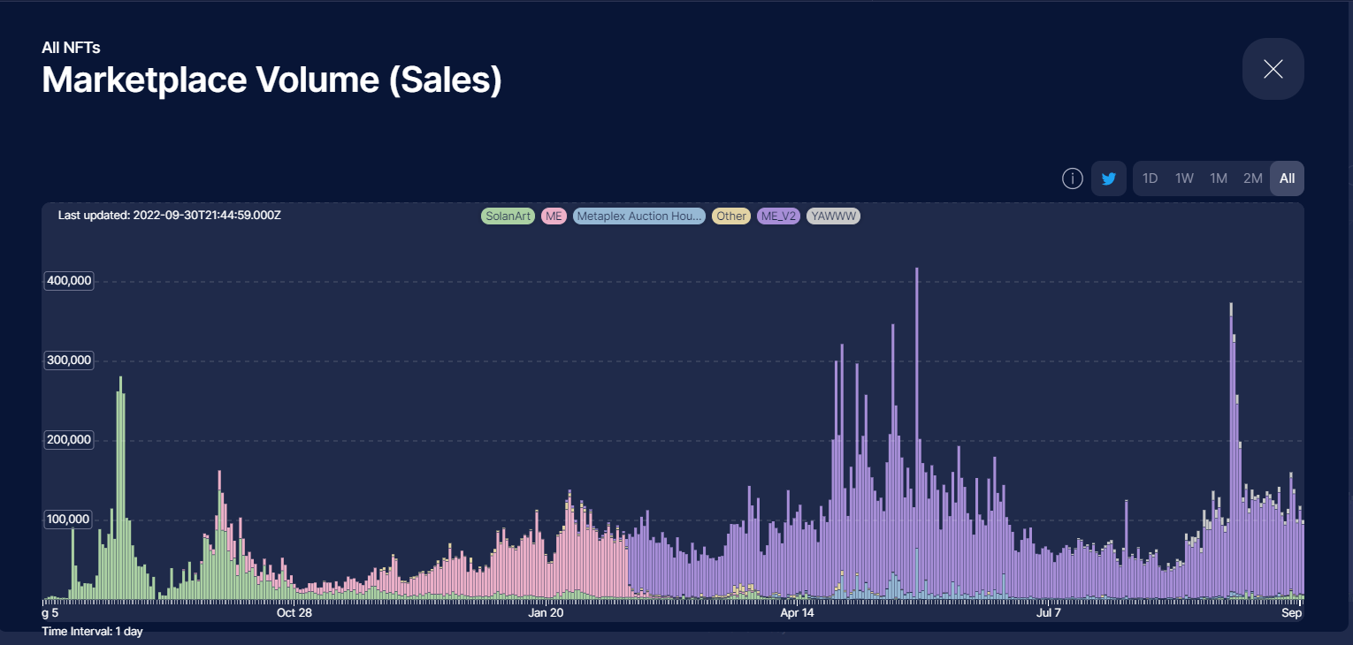
Task: Share chart via the Twitter icon
Action: (x=1108, y=178)
